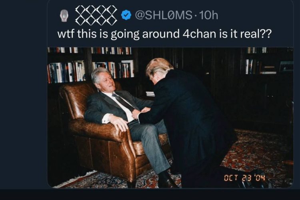Click the 10h timestamp link

click(x=208, y=15)
